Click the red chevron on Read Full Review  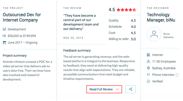tap(117, 89)
